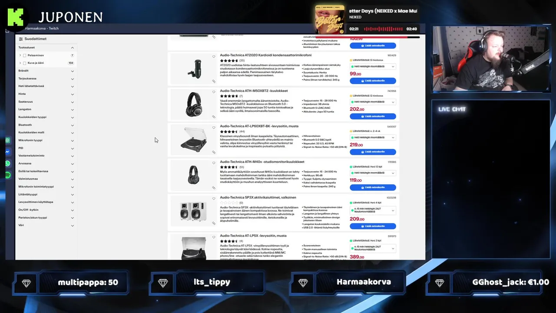This screenshot has width=556, height=313.
Task: Open the Spotify icon in left sidebar
Action: click(x=8, y=175)
